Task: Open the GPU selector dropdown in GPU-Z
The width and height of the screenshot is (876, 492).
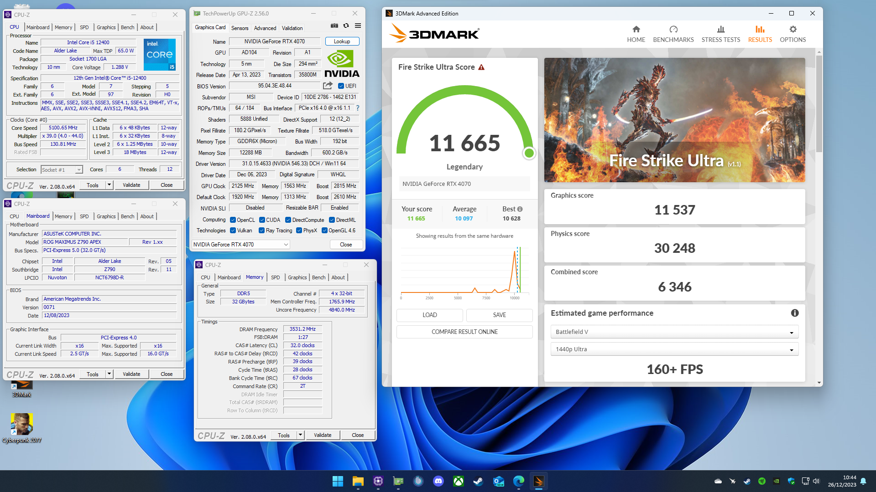Action: click(240, 245)
